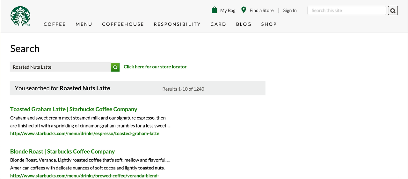Screen dimensions: 408x179
Task: Open the Shop section
Action: [x=269, y=24]
